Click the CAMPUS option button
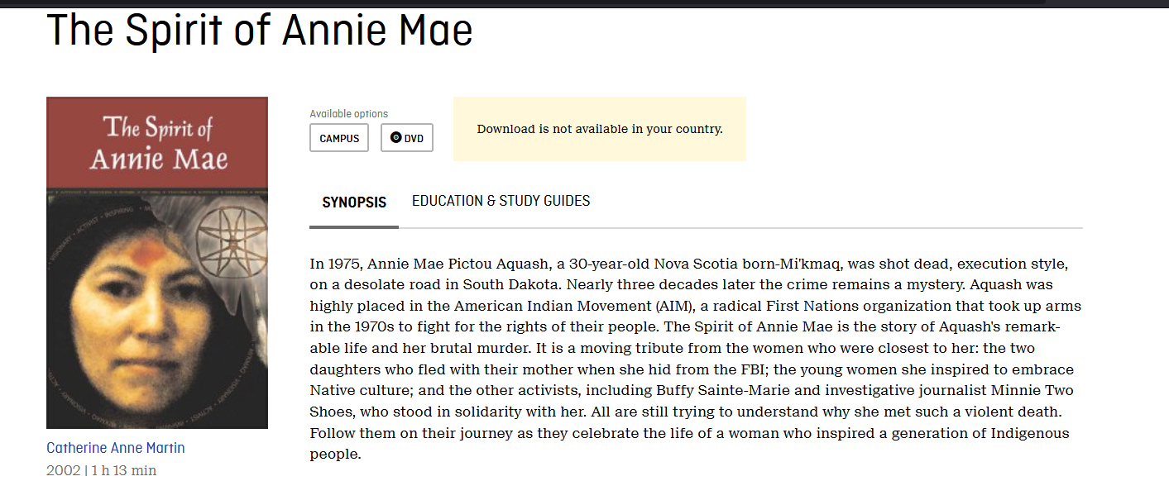 pos(339,138)
